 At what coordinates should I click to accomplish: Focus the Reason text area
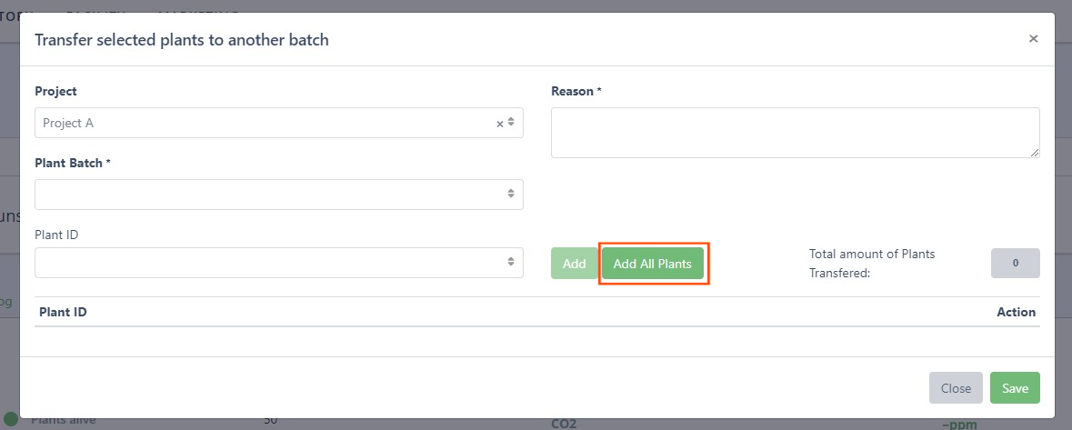point(795,133)
